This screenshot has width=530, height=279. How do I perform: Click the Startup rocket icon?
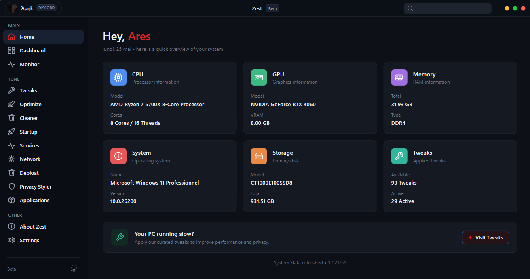12,132
